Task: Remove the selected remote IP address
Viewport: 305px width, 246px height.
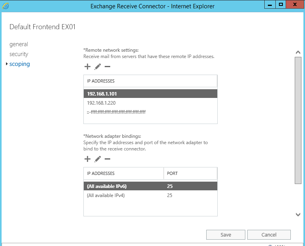Action: tap(107, 67)
